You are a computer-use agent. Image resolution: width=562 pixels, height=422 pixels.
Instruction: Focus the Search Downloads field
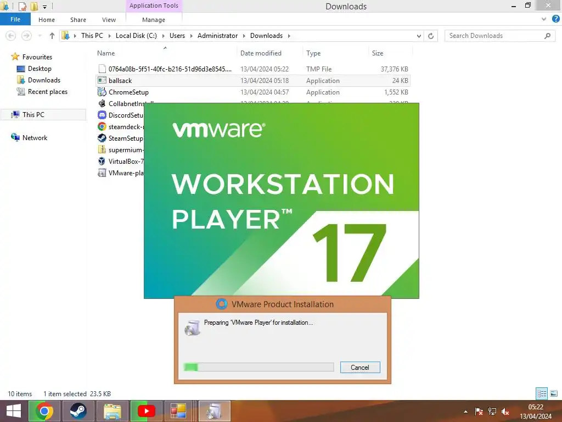499,36
